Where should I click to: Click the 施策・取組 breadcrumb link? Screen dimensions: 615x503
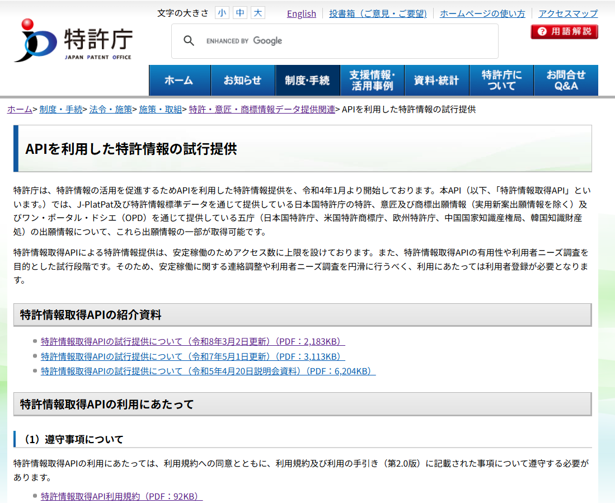(161, 109)
